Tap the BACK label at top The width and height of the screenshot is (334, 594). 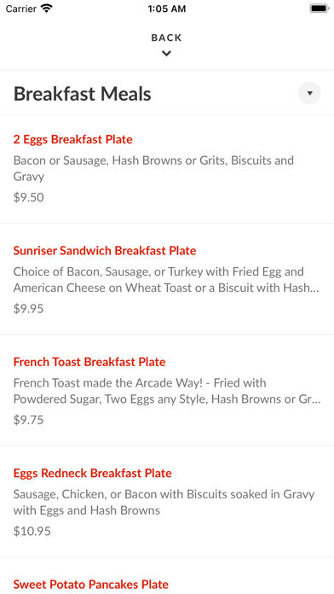coord(166,38)
